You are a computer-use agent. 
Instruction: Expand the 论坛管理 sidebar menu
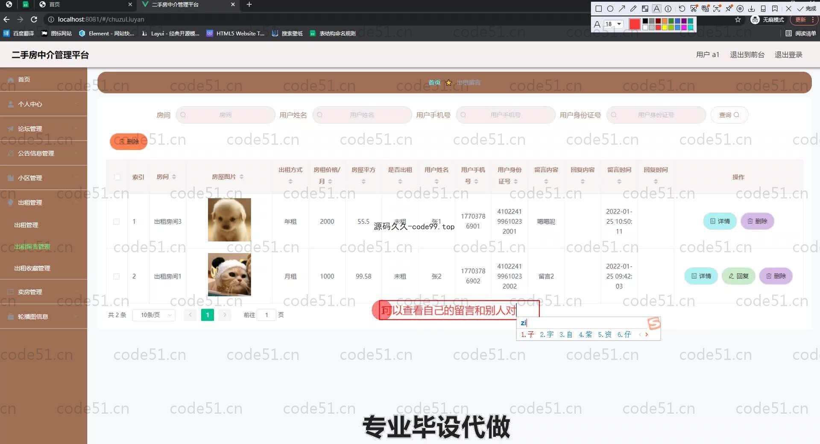(x=44, y=129)
